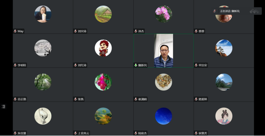Viewport: 265px width, 136px height.
Task: Click the muted mic icon beside 张凯
Action: tap(75, 99)
